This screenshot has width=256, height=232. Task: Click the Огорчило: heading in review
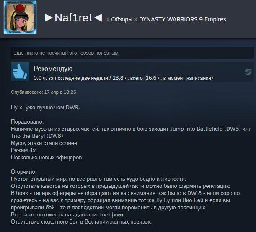pos(24,172)
